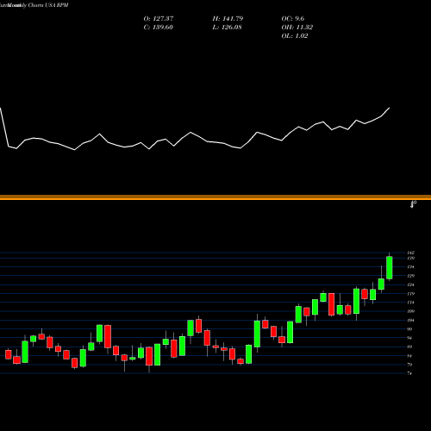Select the high value 'H: 141.79'
The height and width of the screenshot is (431, 431).
click(x=228, y=19)
